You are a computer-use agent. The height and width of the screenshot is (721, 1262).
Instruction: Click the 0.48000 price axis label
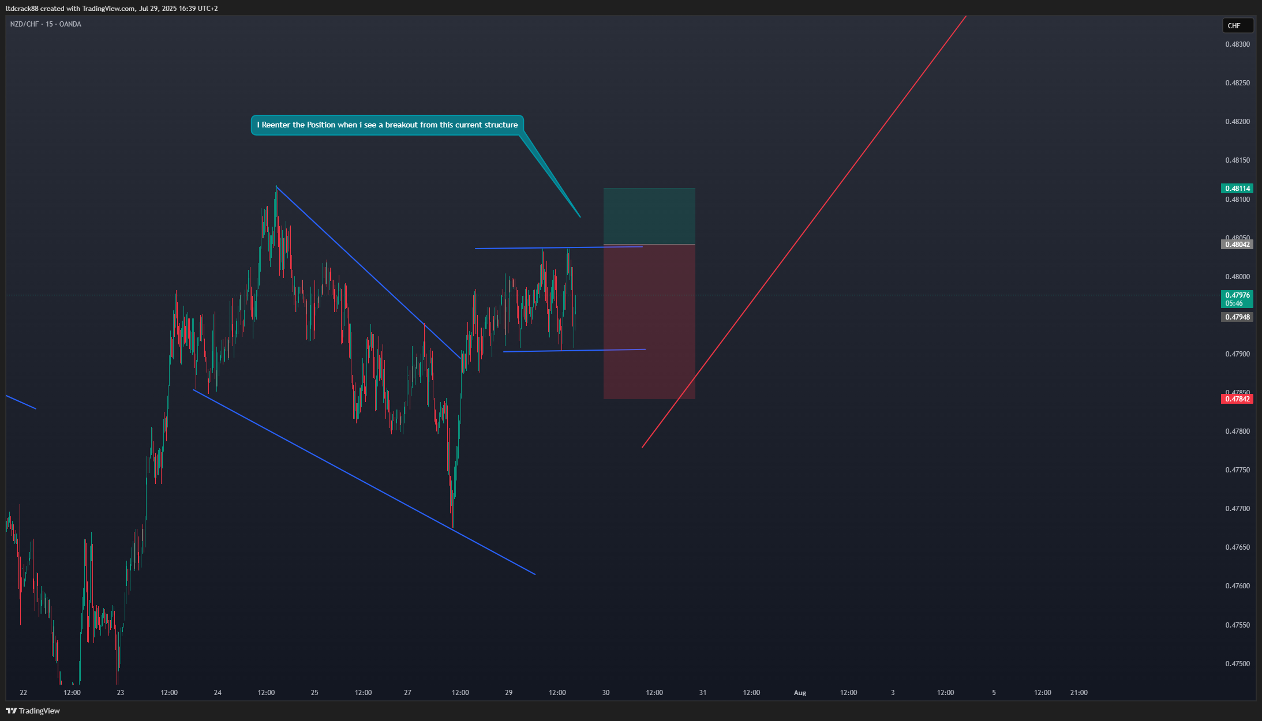click(x=1237, y=277)
